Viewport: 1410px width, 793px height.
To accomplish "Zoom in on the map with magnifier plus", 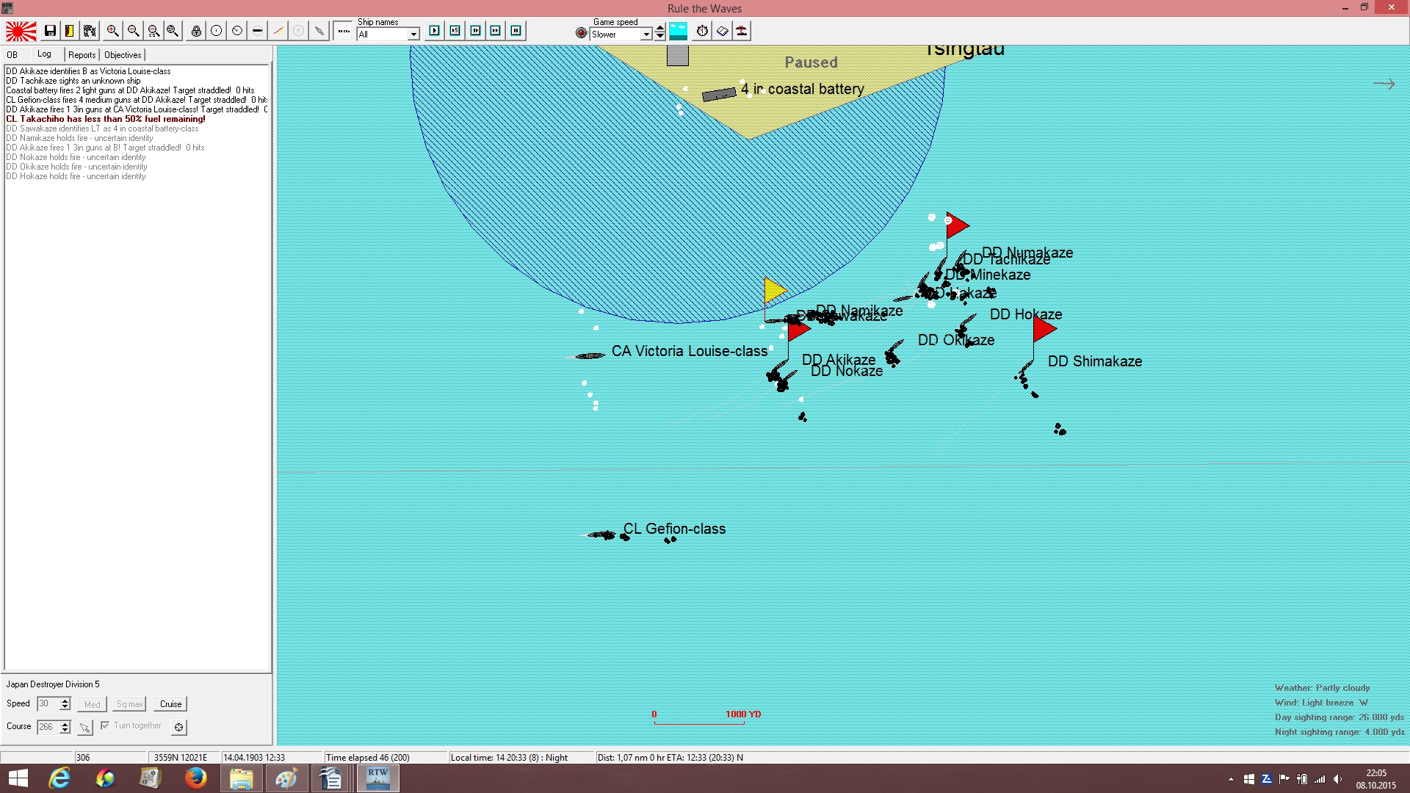I will pyautogui.click(x=112, y=31).
